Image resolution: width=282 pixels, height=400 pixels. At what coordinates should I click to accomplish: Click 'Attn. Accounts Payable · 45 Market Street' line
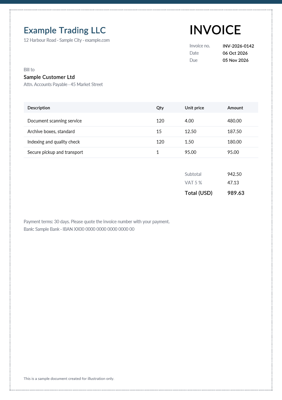coord(63,84)
